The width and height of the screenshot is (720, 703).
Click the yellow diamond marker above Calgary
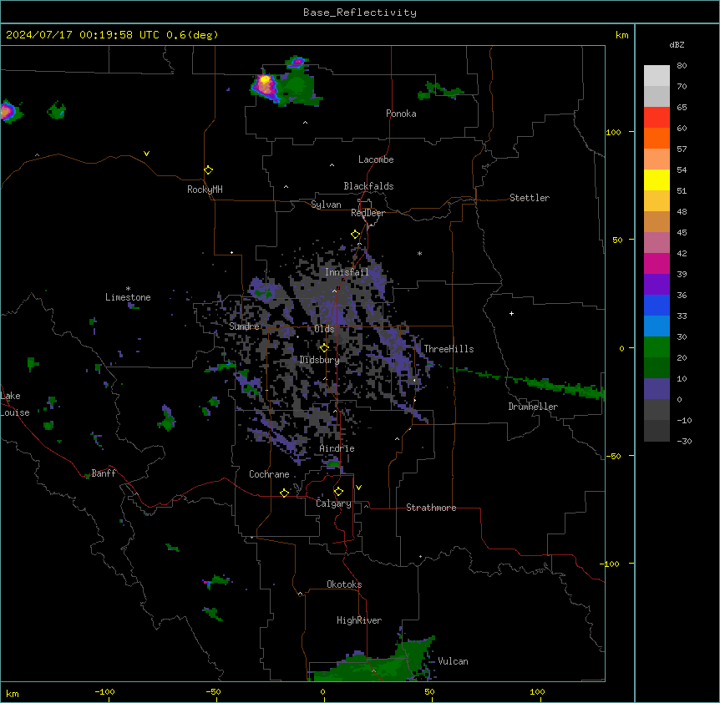click(338, 492)
